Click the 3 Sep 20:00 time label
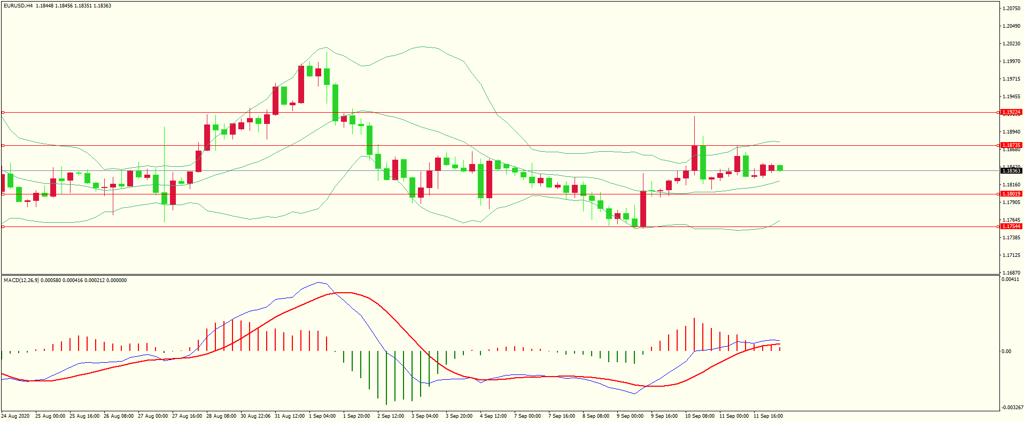 [x=459, y=416]
